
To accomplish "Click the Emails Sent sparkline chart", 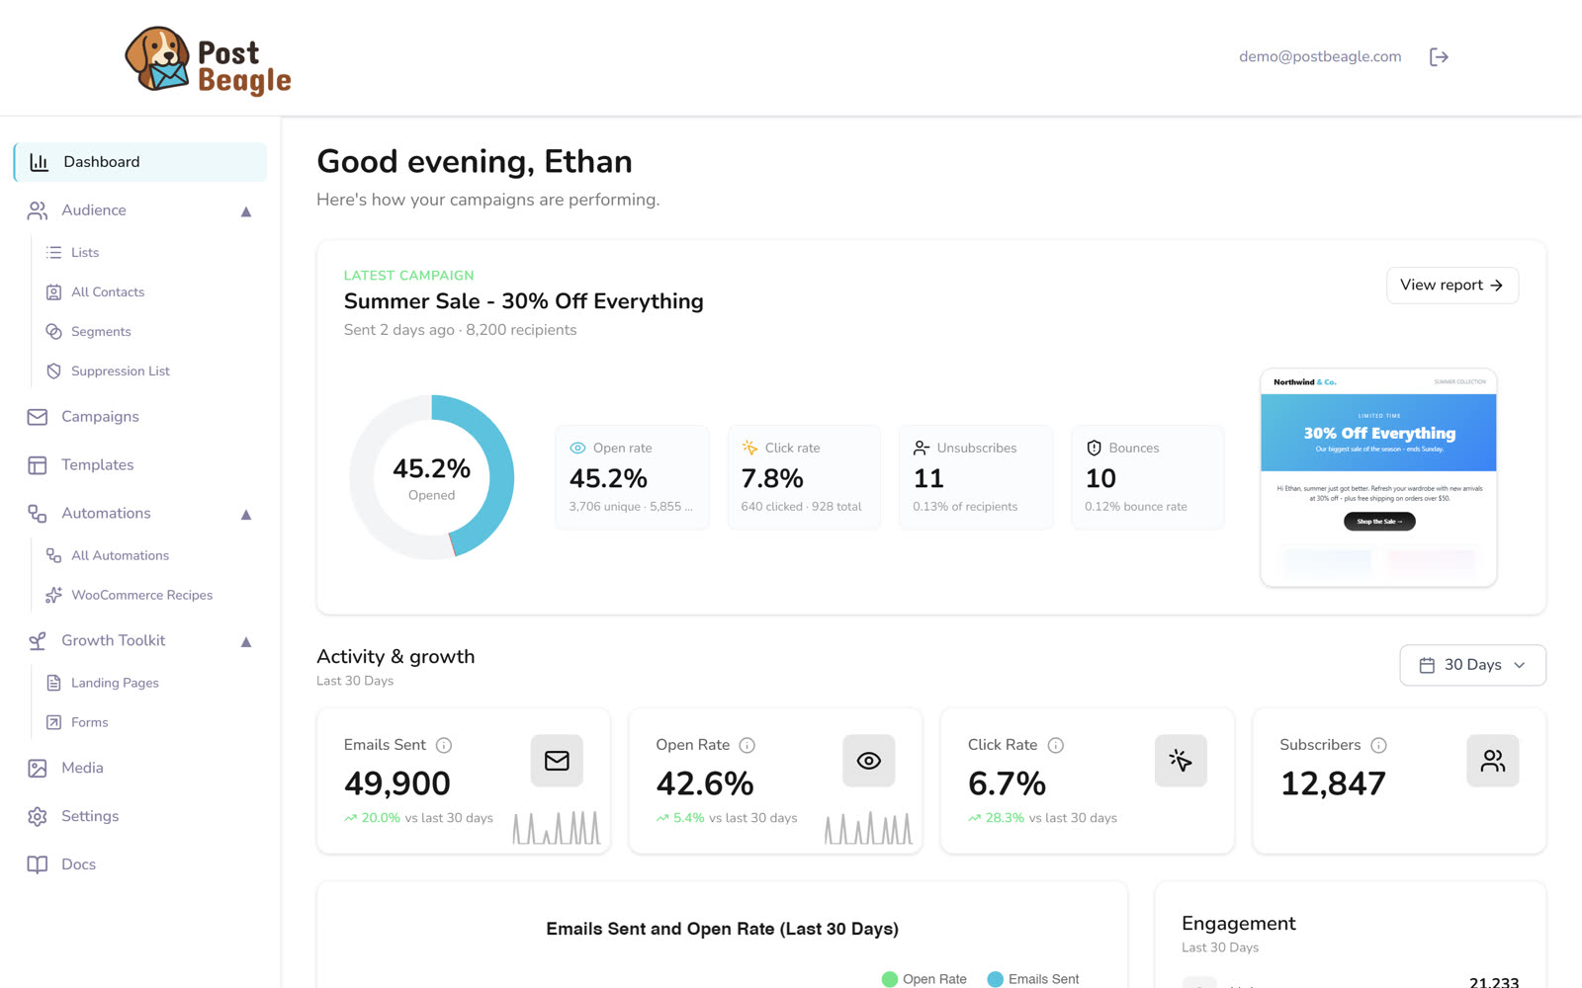I will 557,828.
